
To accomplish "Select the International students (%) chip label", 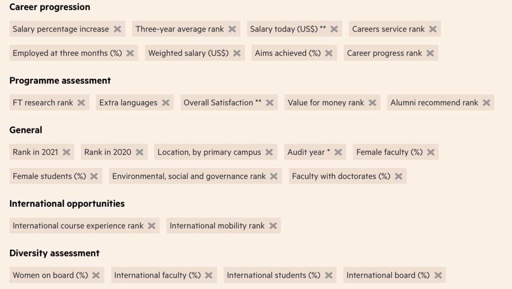I will [x=274, y=275].
